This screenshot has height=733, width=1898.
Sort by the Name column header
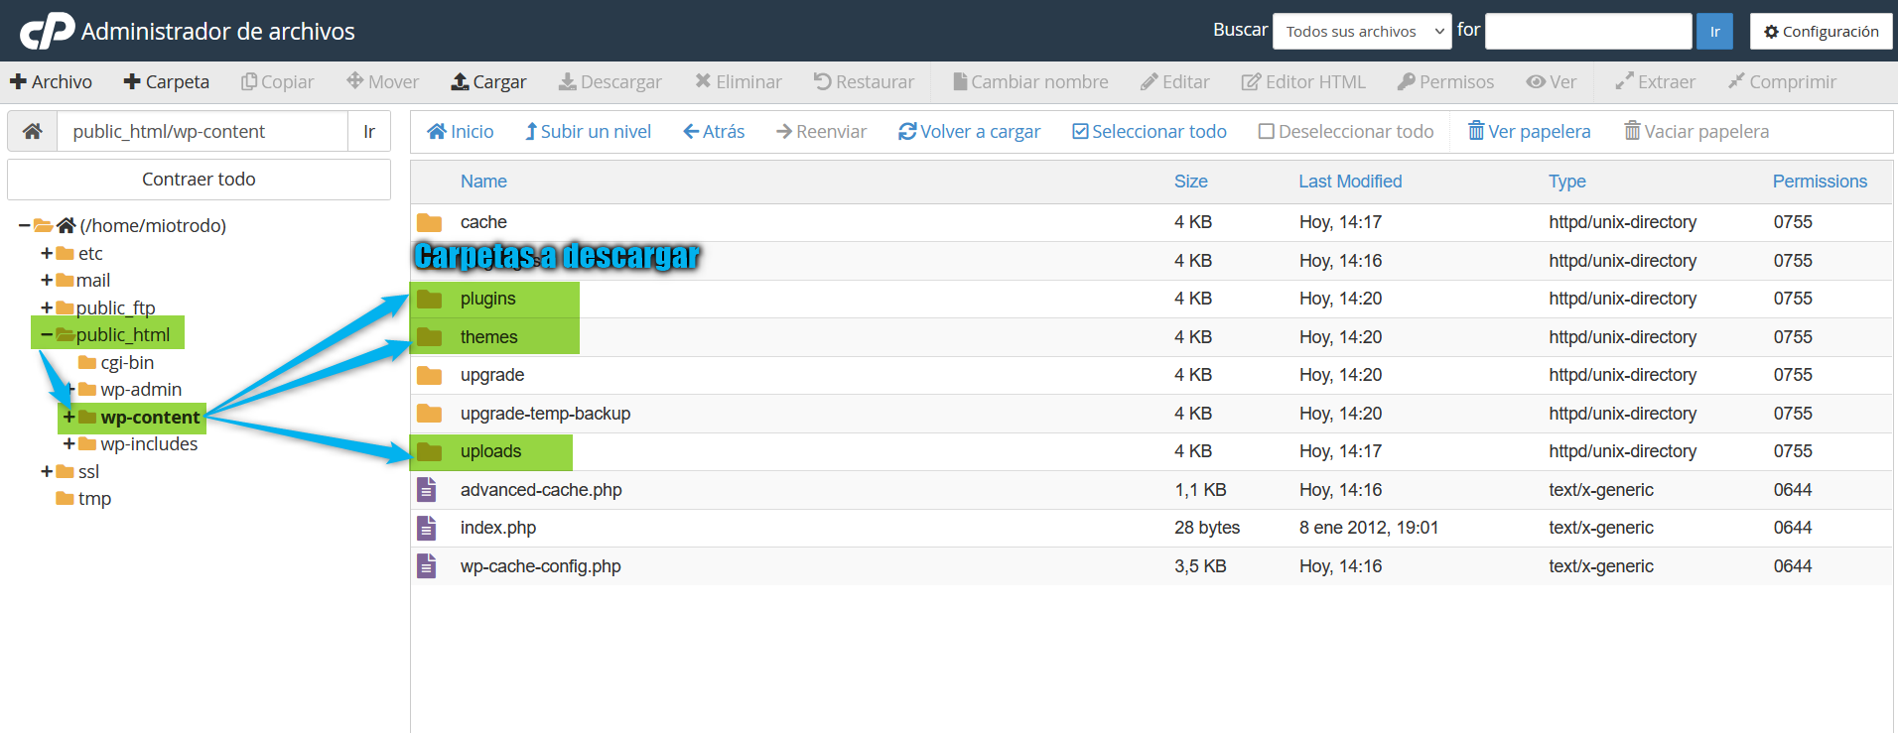tap(483, 182)
